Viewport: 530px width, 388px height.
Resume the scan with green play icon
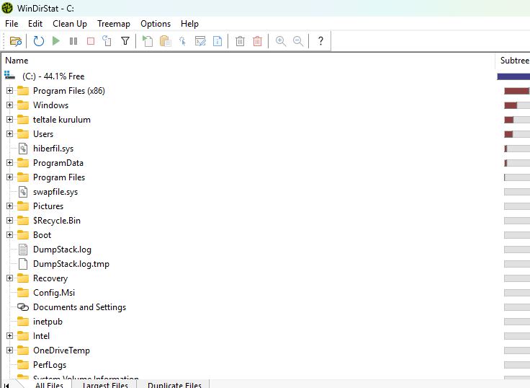click(55, 41)
